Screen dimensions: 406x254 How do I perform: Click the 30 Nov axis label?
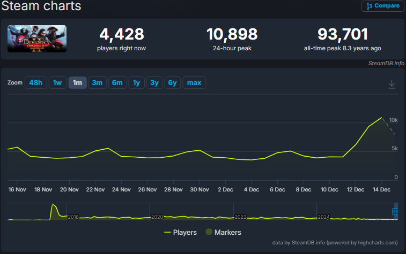point(200,189)
